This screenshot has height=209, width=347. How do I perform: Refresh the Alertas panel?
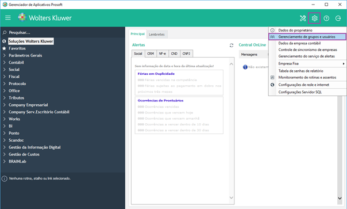point(232,45)
